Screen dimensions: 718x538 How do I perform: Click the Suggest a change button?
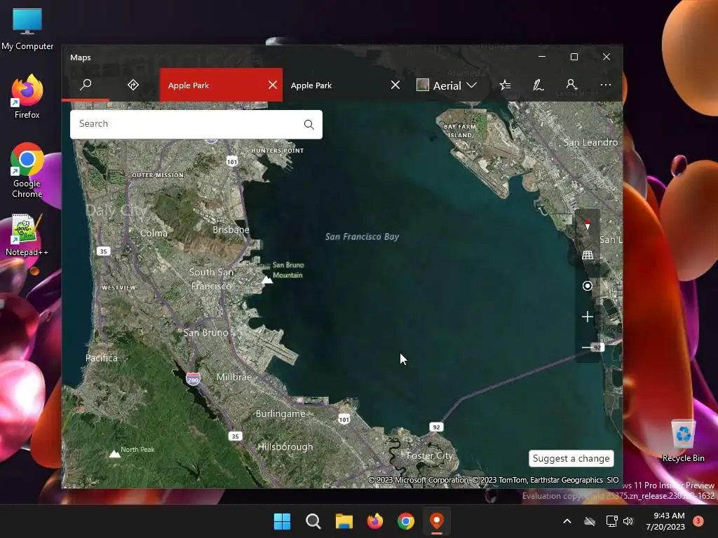tap(571, 458)
